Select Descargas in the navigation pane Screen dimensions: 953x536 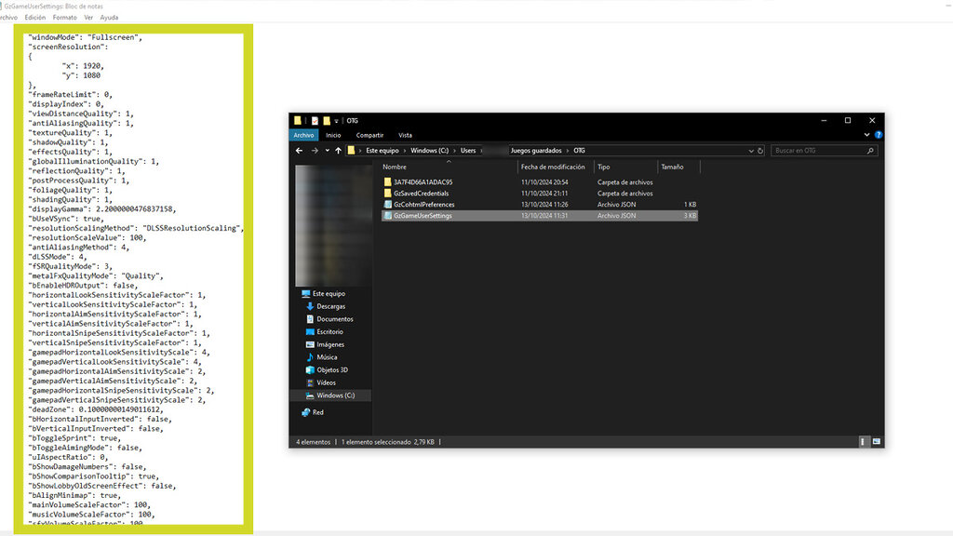coord(330,306)
